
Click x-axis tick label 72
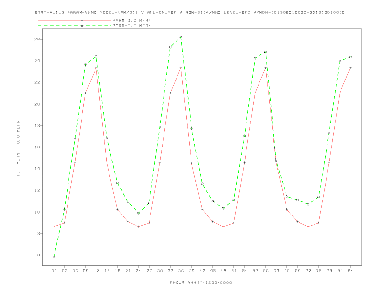coord(308,271)
